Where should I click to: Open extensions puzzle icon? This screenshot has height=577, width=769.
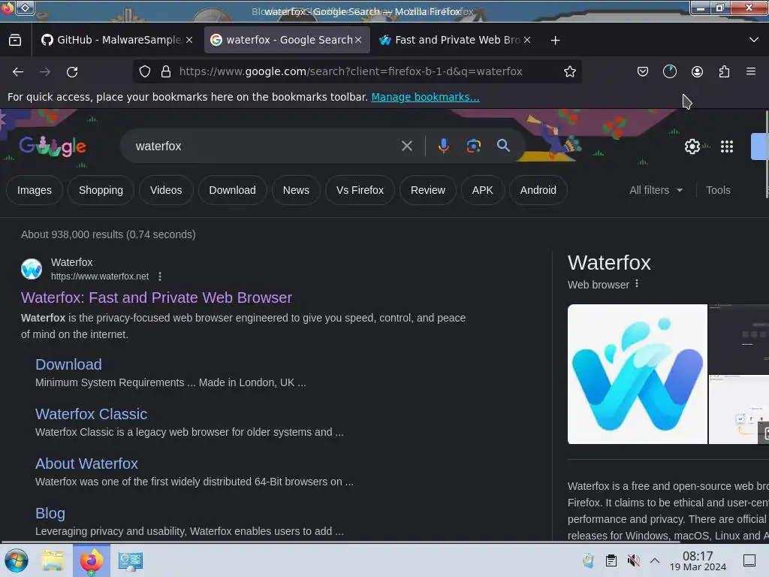(x=724, y=71)
